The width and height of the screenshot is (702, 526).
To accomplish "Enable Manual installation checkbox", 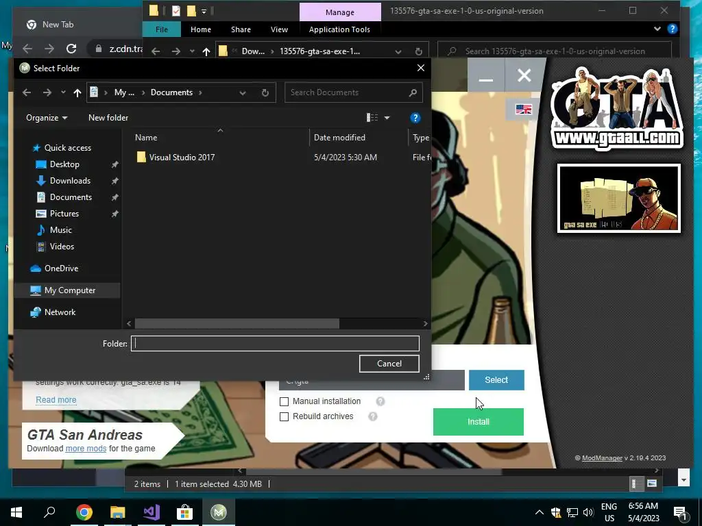I will click(x=284, y=401).
